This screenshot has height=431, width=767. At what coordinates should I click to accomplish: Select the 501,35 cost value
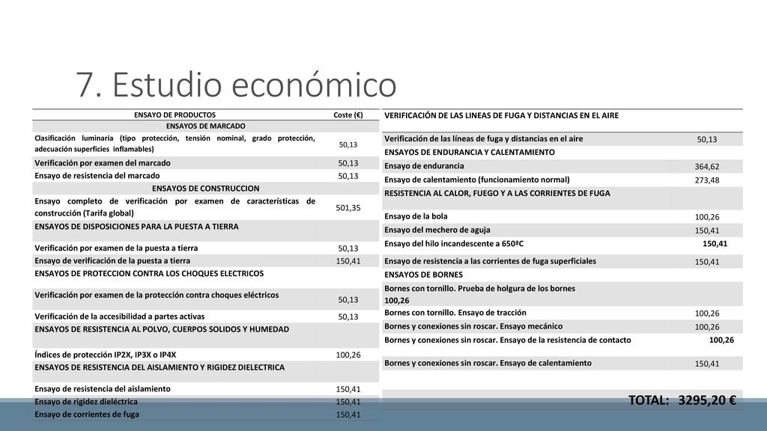click(348, 208)
